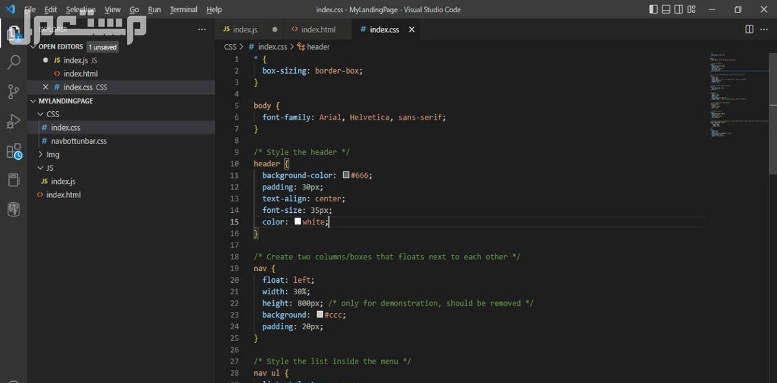Open the Selection menu
777x383 pixels.
click(80, 10)
